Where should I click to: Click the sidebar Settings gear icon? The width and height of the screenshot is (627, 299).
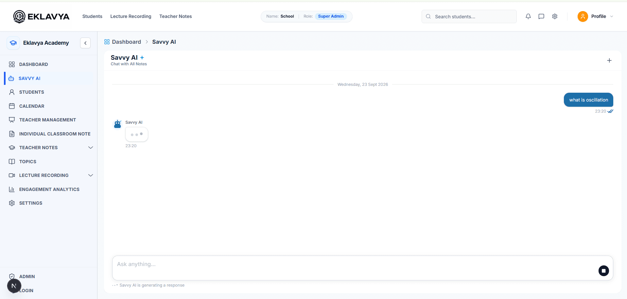pyautogui.click(x=12, y=203)
